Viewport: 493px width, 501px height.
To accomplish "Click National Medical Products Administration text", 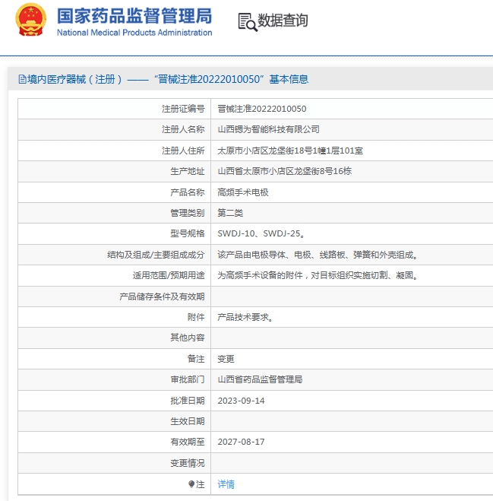I will (134, 33).
